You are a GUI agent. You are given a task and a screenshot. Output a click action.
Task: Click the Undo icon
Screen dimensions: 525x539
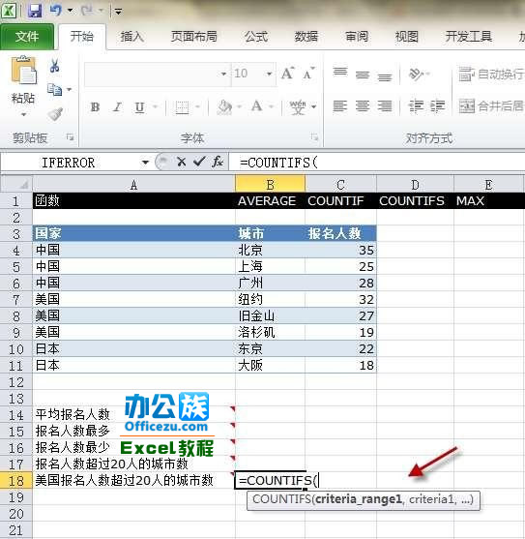pos(55,11)
